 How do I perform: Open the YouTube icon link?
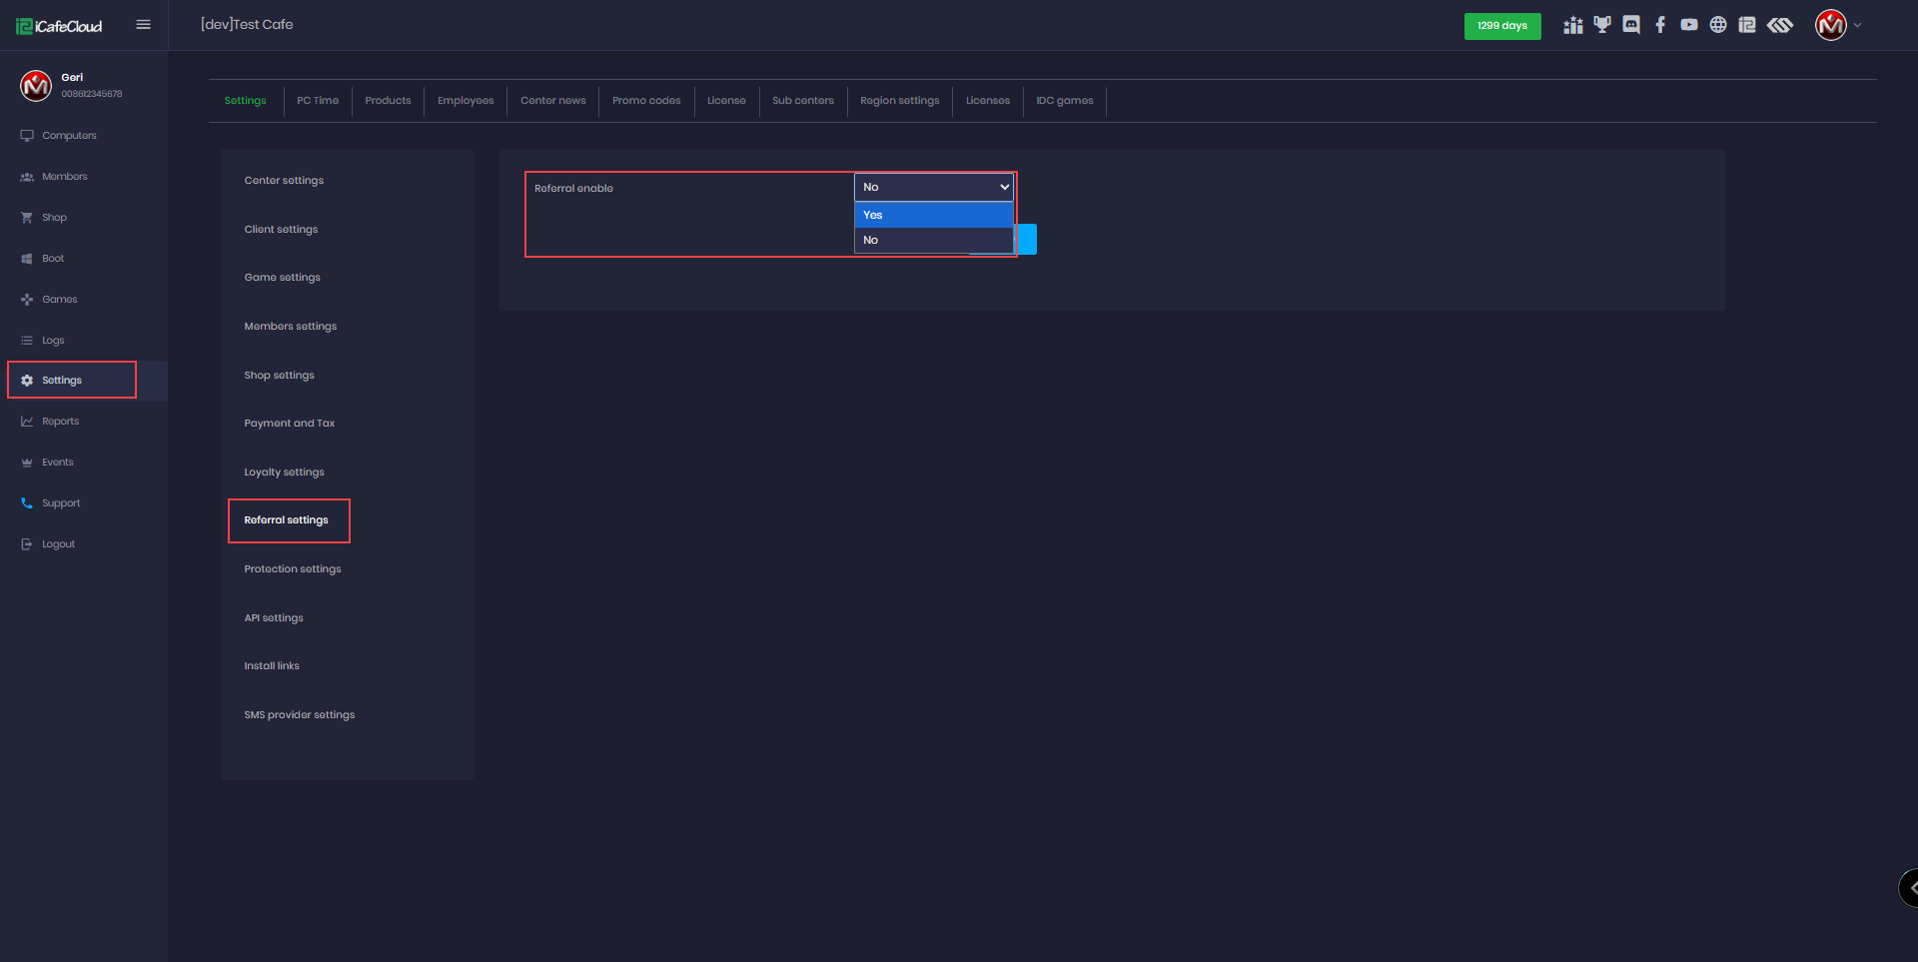tap(1689, 25)
